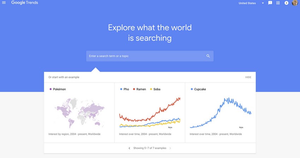
Task: Go to previous examples with left chevron
Action: pos(129,148)
